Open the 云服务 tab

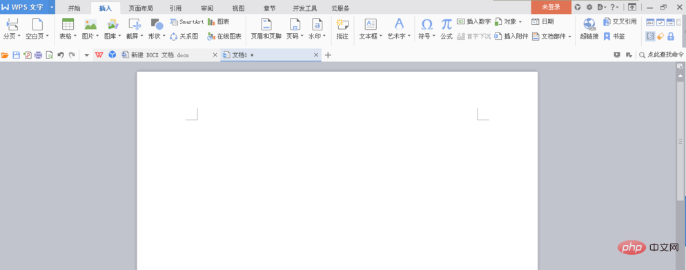[340, 8]
